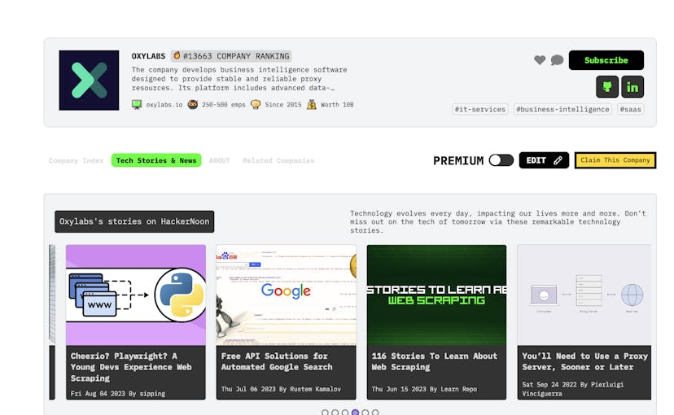The width and height of the screenshot is (674, 415).
Task: Open '116 Stories To Learn About Web Scraping'
Action: [434, 361]
